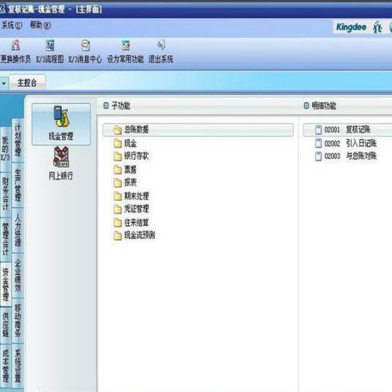This screenshot has width=392, height=392.
Task: Click the 更换操作员 toolbar icon
Action: point(16,45)
